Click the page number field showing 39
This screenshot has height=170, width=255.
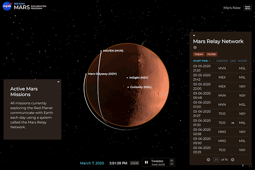click(216, 160)
